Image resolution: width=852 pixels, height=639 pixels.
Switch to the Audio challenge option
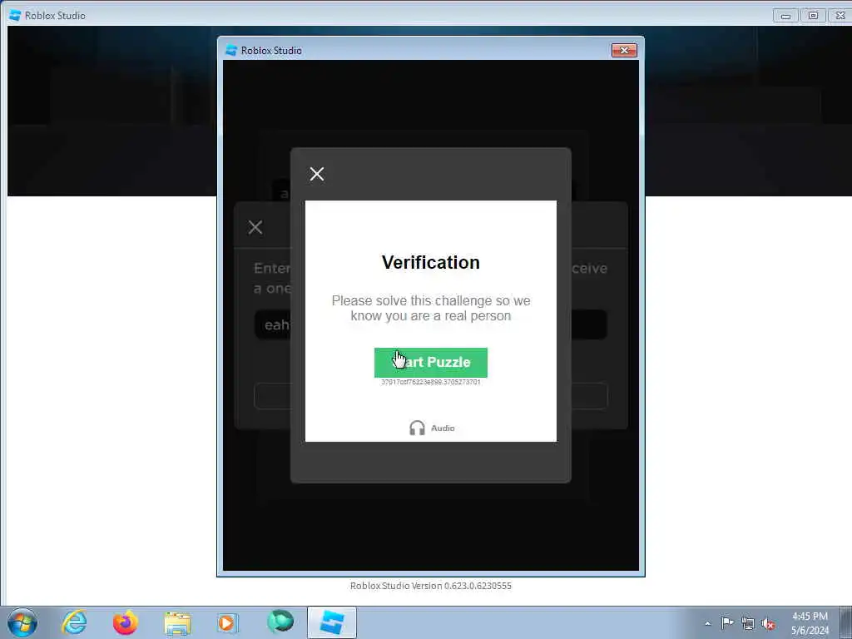[x=432, y=428]
